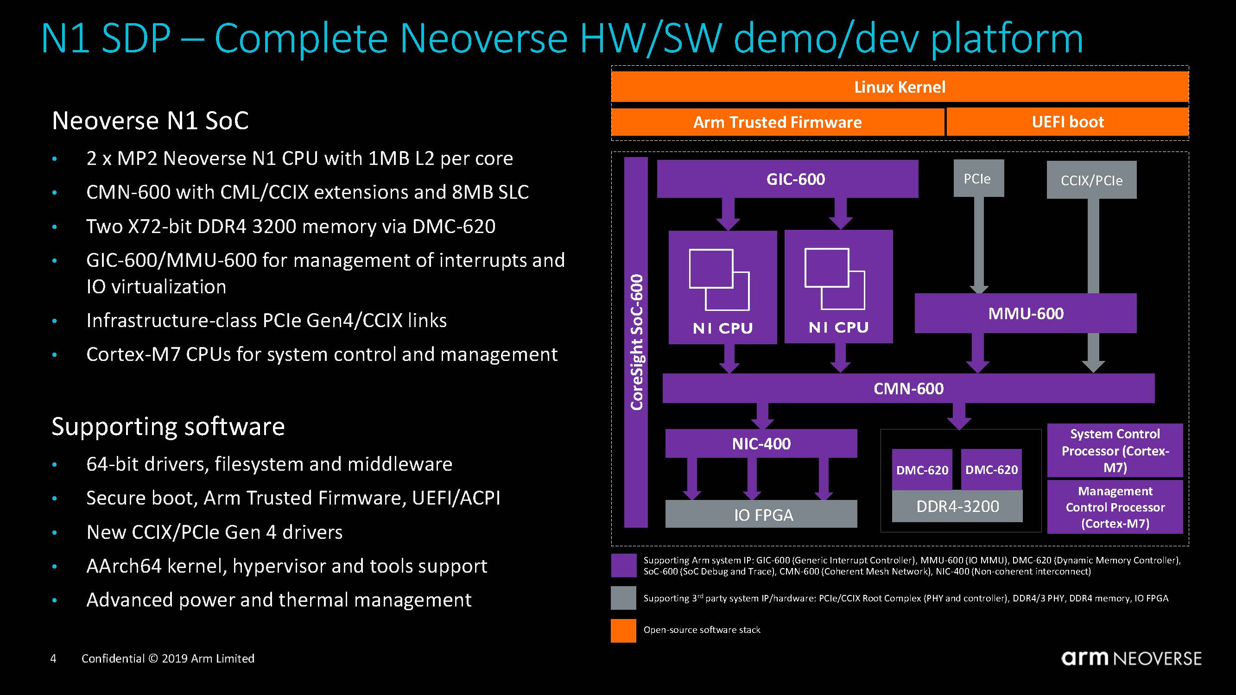Click System Control Processor Cortex-M7 block
Viewport: 1236px width, 695px height.
pyautogui.click(x=1115, y=450)
